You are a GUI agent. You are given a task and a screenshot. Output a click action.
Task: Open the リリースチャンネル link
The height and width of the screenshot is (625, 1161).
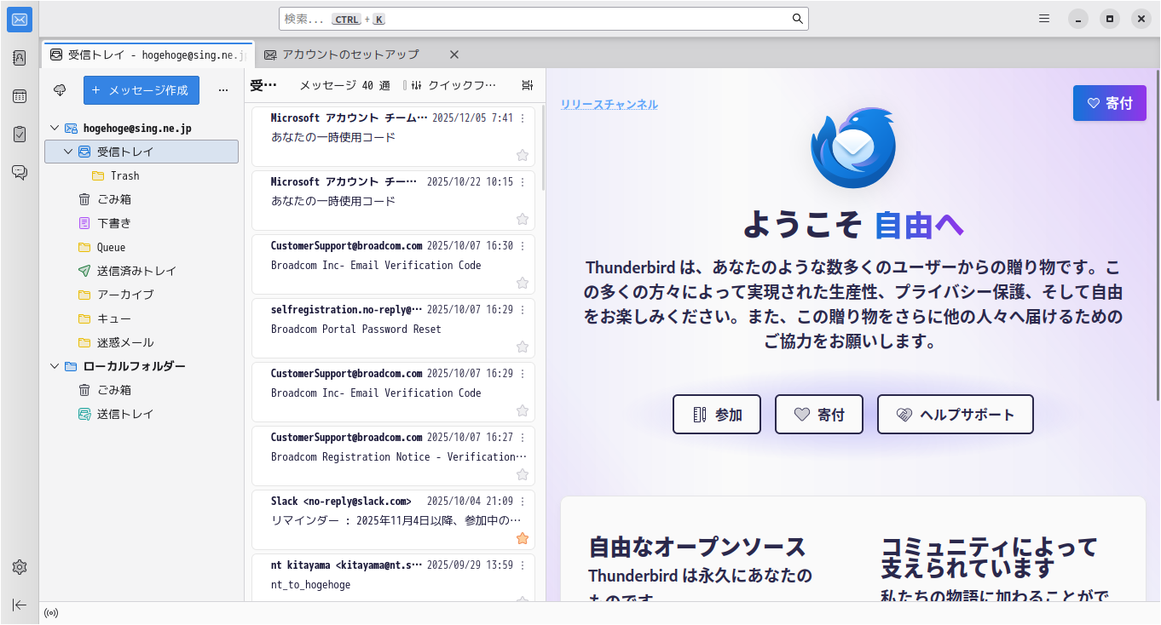(x=609, y=105)
